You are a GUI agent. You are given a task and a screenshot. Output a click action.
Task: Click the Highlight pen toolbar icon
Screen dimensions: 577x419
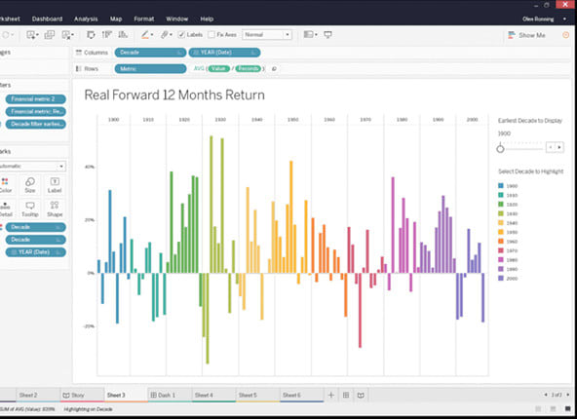click(145, 35)
